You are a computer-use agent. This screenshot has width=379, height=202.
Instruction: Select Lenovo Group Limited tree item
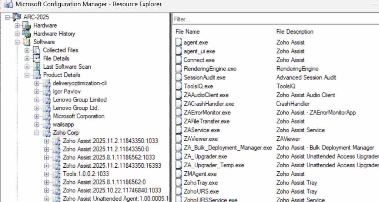(x=80, y=100)
